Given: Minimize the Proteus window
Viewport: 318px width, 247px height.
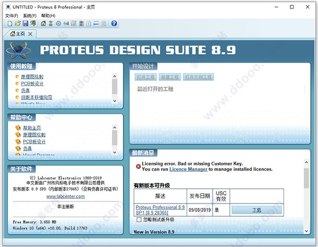Looking at the screenshot, I should click(276, 7).
